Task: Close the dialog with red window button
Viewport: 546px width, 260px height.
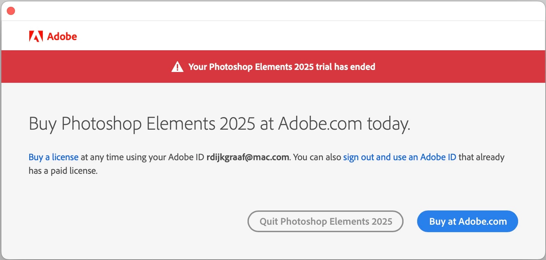Action: coord(11,11)
